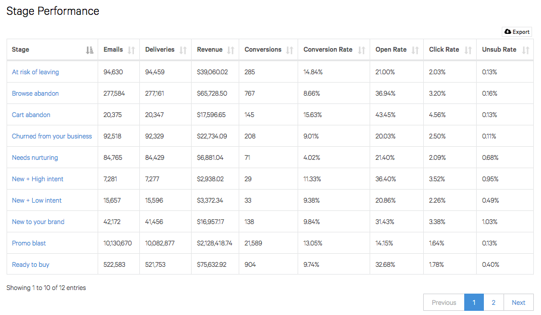541x315 pixels.
Task: Click Click Rate column sort arrows
Action: pos(468,51)
